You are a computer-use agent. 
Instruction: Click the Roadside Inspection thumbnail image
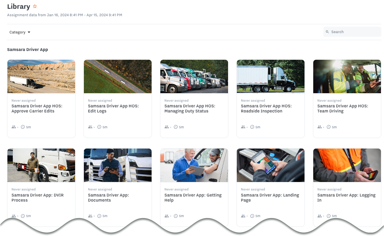(270, 76)
